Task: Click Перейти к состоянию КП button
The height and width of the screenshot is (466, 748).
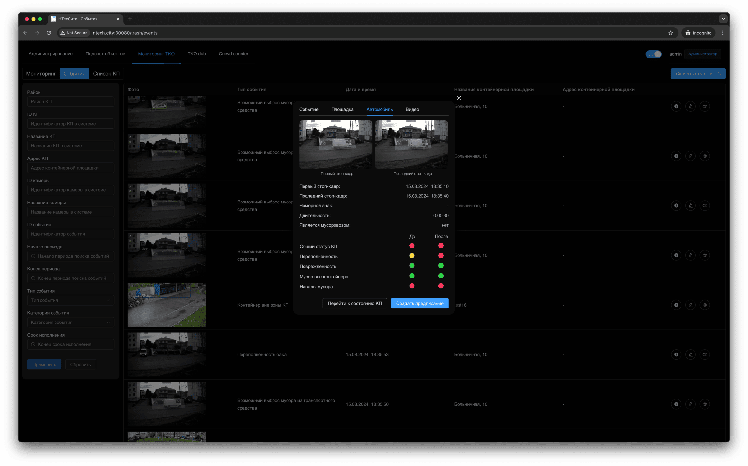Action: (x=354, y=303)
